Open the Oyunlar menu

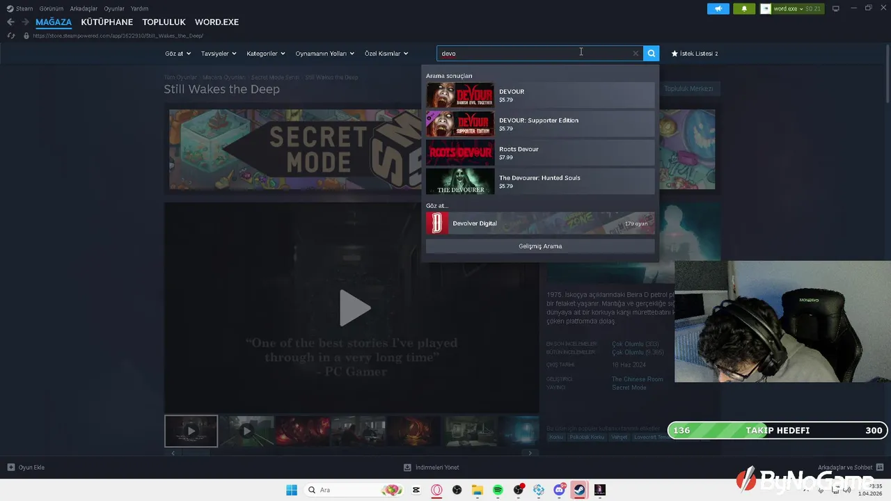[x=114, y=8]
